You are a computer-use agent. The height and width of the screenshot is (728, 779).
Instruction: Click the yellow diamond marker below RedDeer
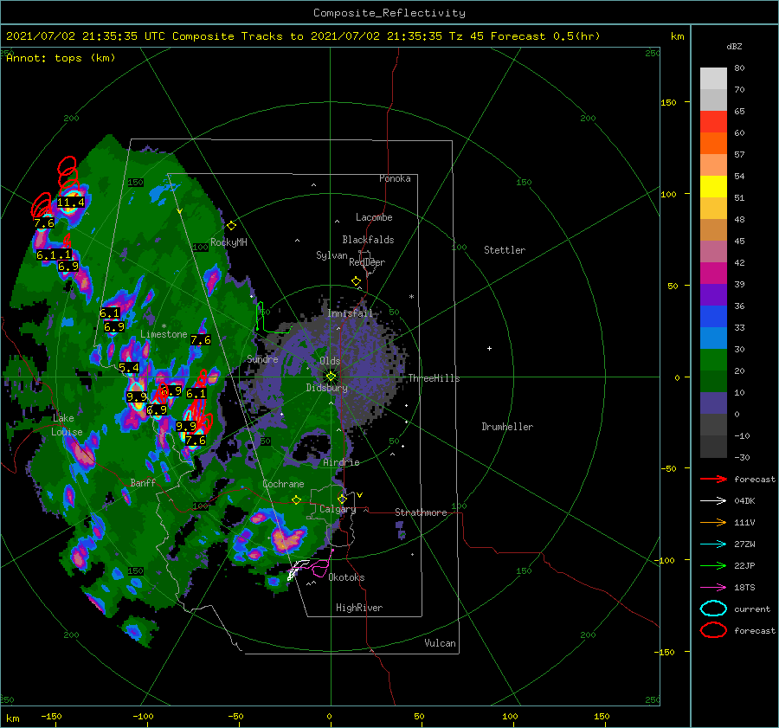357,281
